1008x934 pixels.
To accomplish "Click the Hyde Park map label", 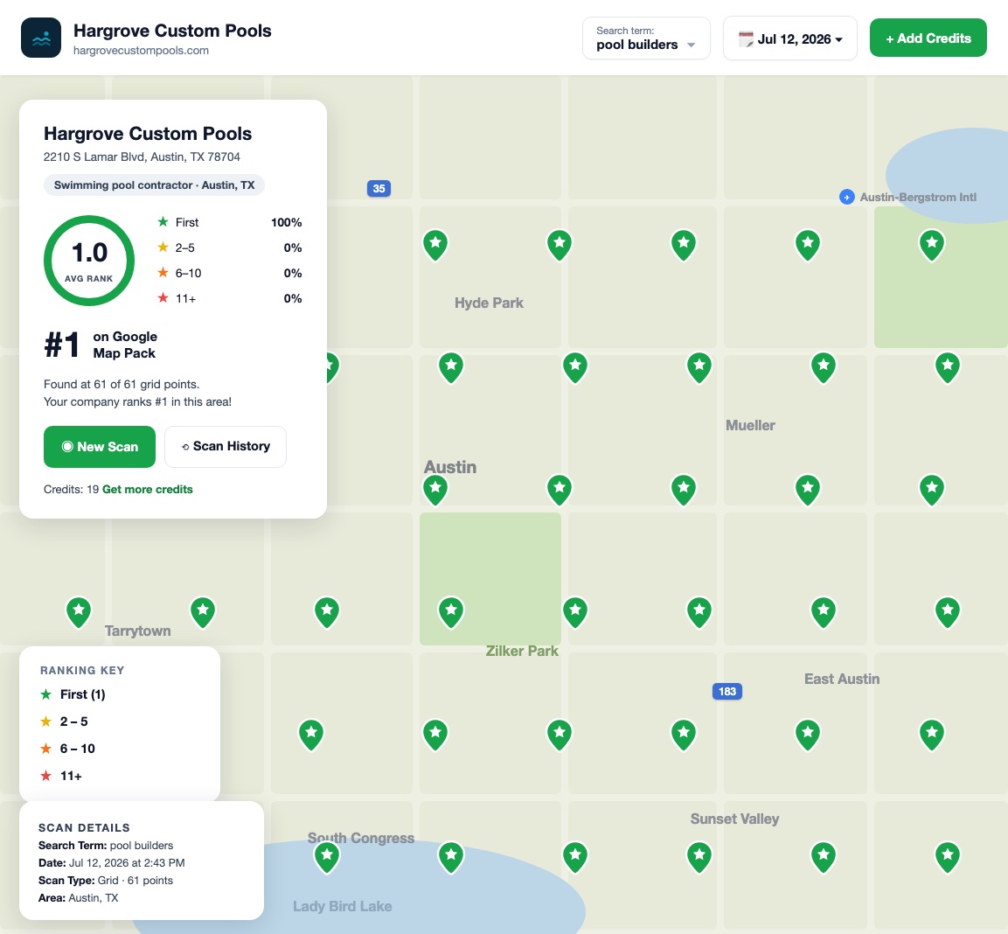I will pos(489,303).
